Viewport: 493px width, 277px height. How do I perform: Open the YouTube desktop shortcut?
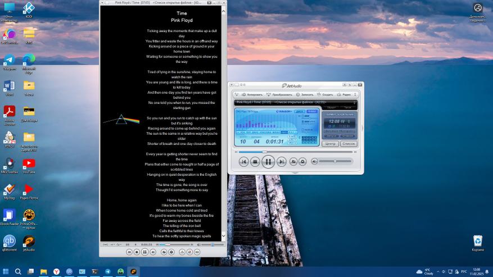pyautogui.click(x=29, y=166)
